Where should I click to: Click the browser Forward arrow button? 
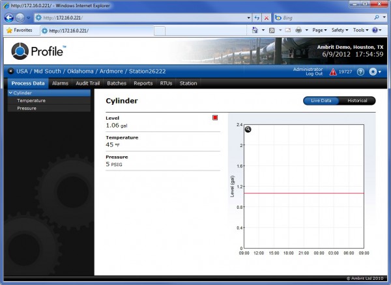(x=20, y=18)
